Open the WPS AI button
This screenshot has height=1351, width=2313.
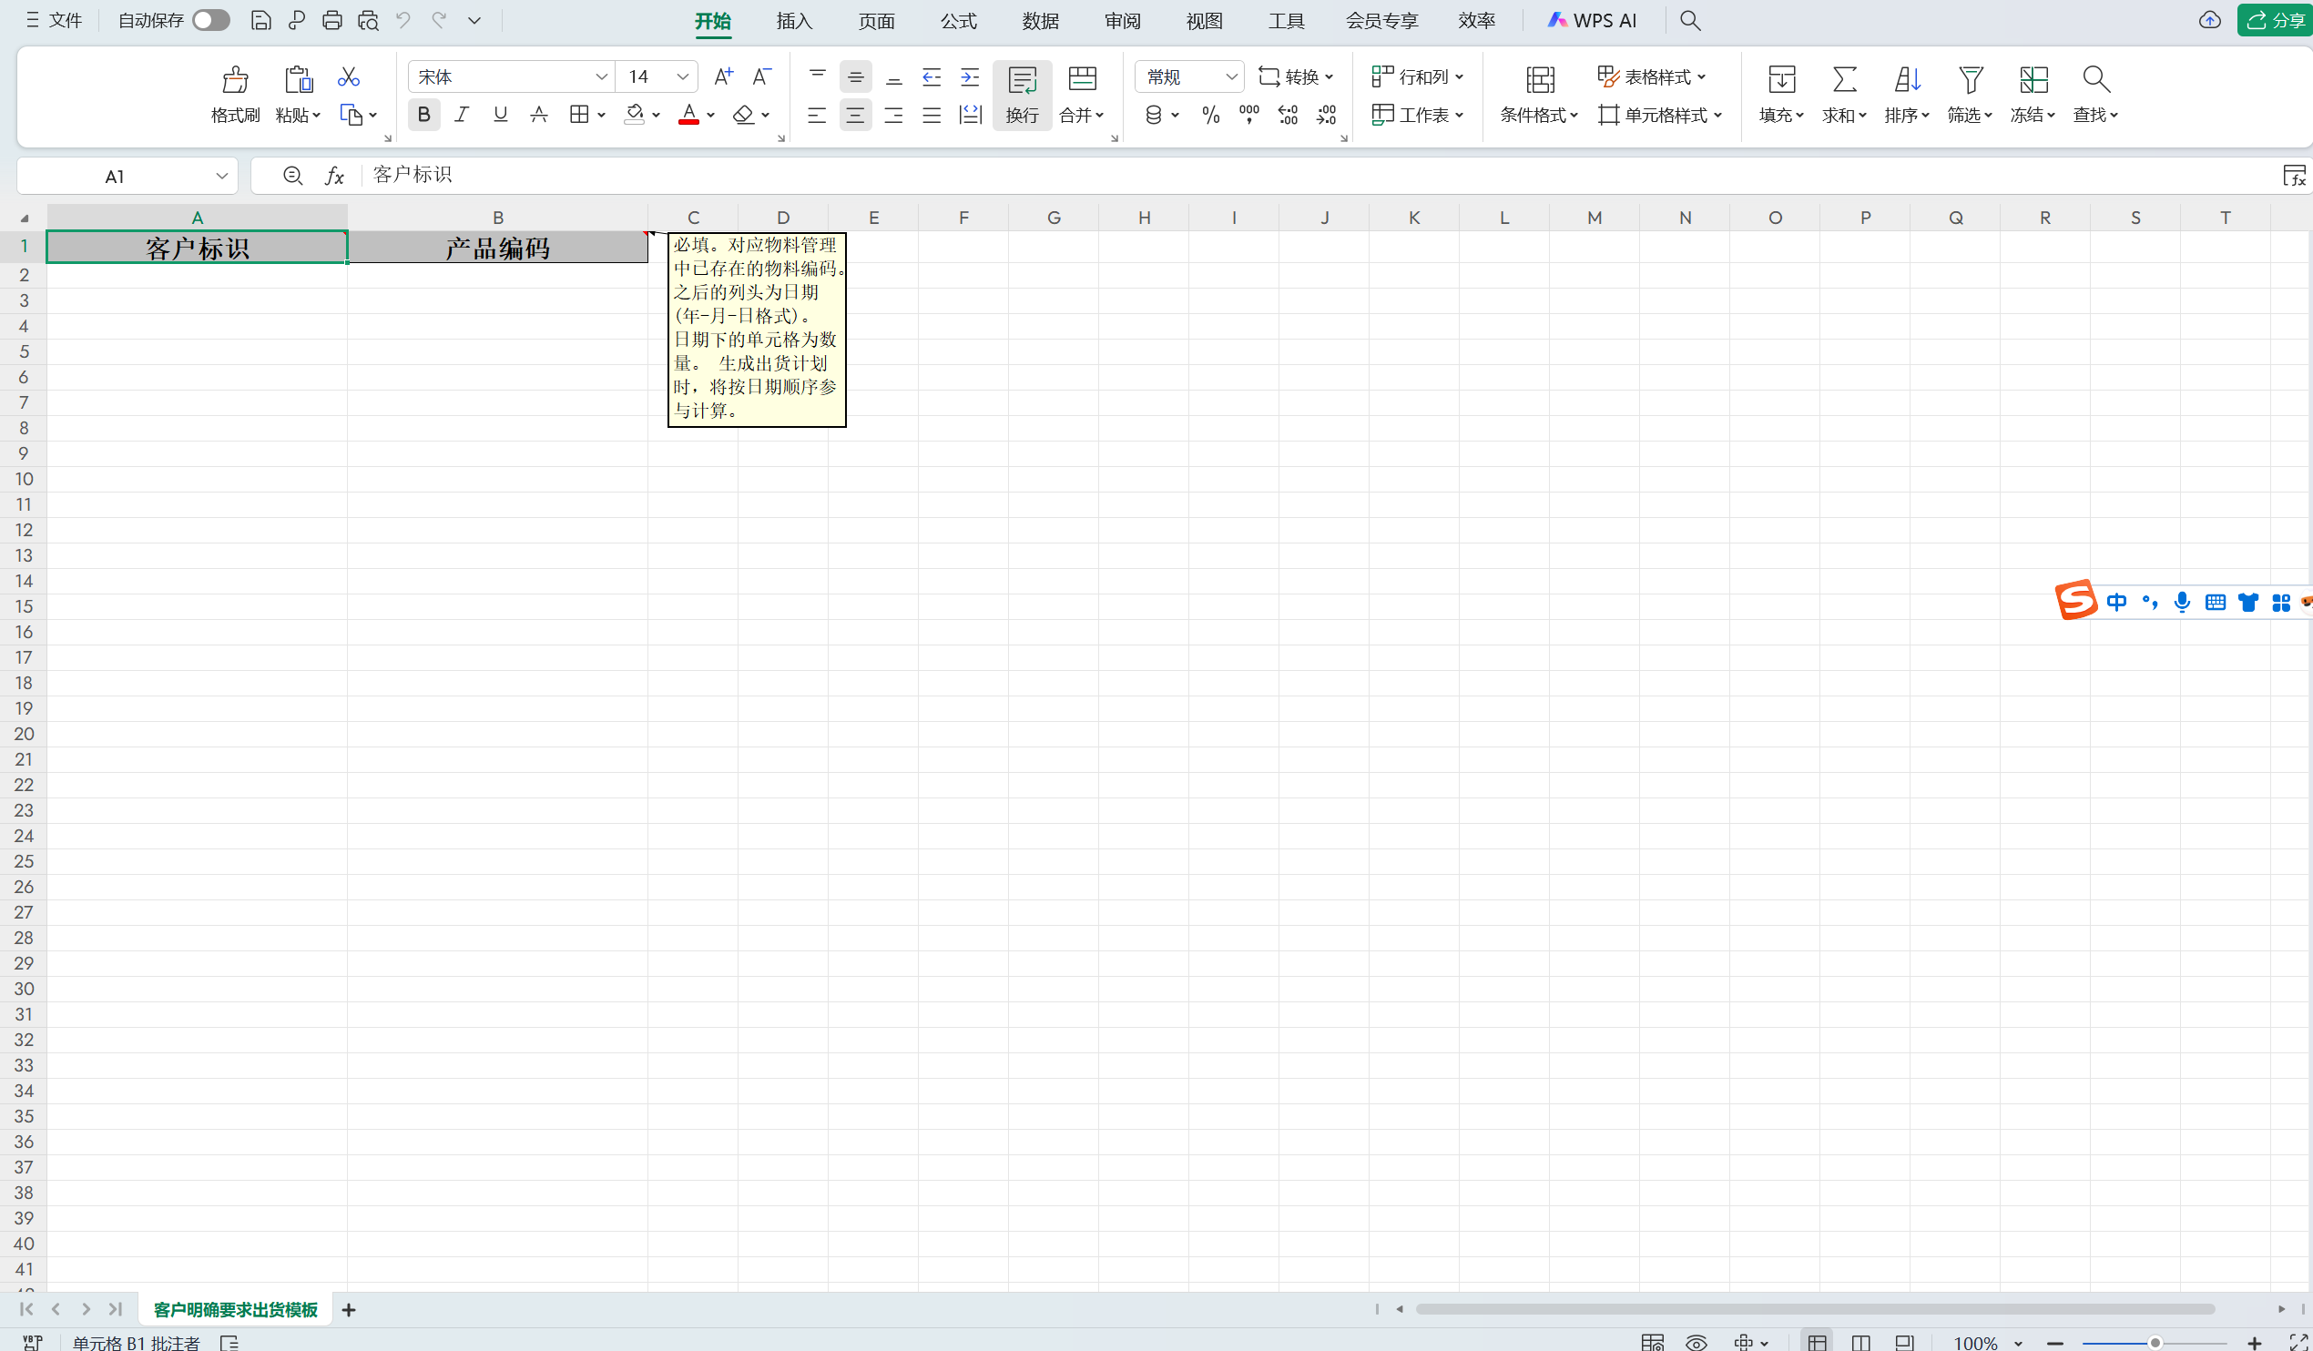[1592, 20]
